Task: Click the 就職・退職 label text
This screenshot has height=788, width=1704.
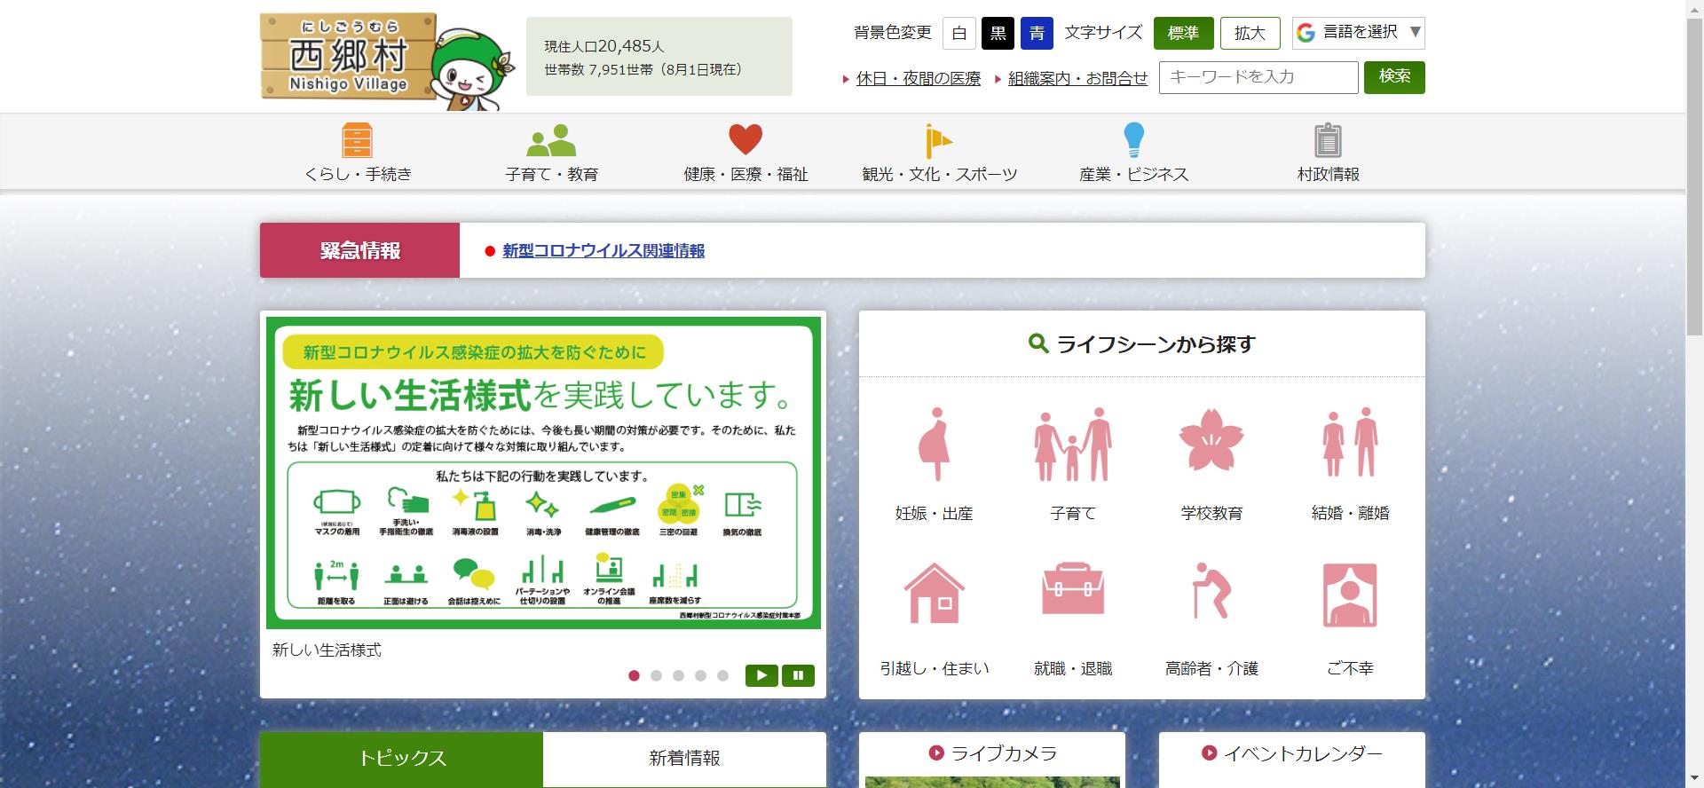Action: click(x=1072, y=669)
